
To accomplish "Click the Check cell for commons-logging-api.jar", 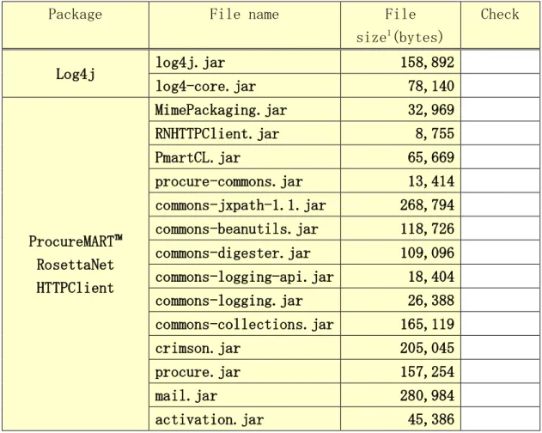I will coord(500,277).
